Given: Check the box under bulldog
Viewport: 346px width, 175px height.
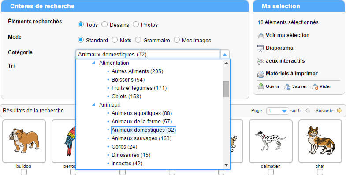Looking at the screenshot, I should [24, 172].
